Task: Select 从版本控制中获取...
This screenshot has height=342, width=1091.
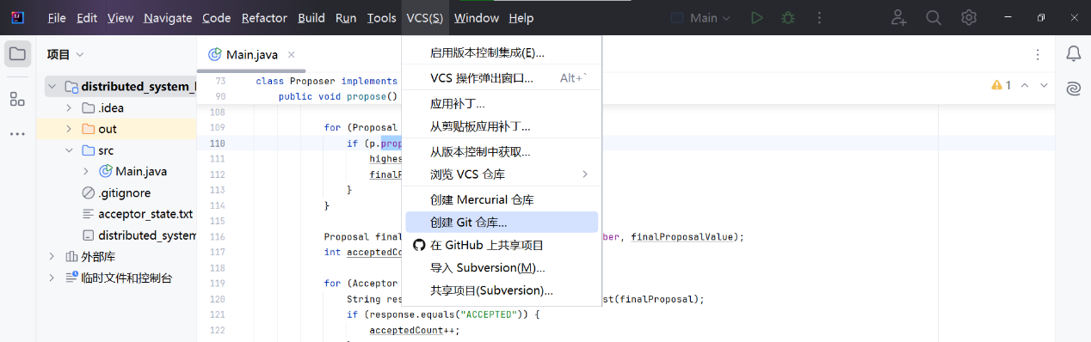Action: (502, 152)
